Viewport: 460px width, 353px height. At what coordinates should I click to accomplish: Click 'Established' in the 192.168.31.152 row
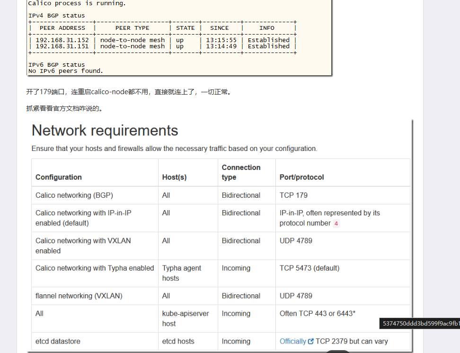pos(269,40)
